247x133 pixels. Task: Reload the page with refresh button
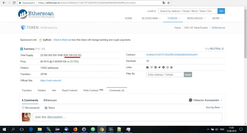tap(14, 3)
